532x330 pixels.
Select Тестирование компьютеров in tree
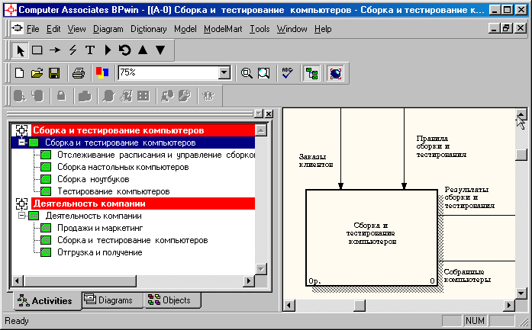113,191
